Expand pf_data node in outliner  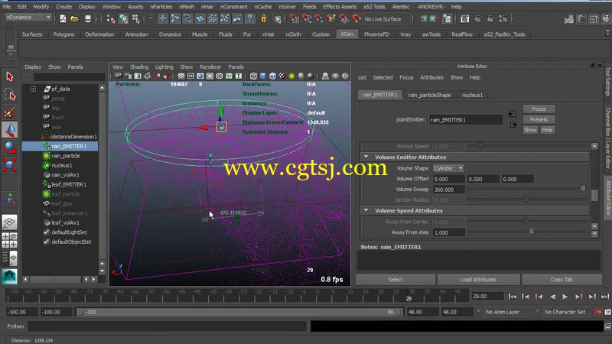tap(33, 89)
